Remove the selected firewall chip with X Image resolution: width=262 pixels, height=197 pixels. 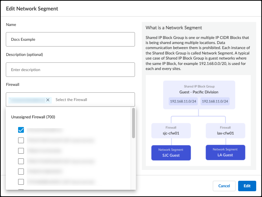(x=48, y=100)
